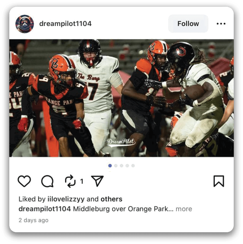Open the list of others who liked

tap(112, 199)
